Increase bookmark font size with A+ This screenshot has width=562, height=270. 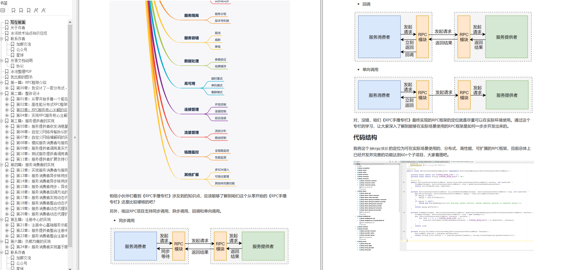pyautogui.click(x=36, y=10)
